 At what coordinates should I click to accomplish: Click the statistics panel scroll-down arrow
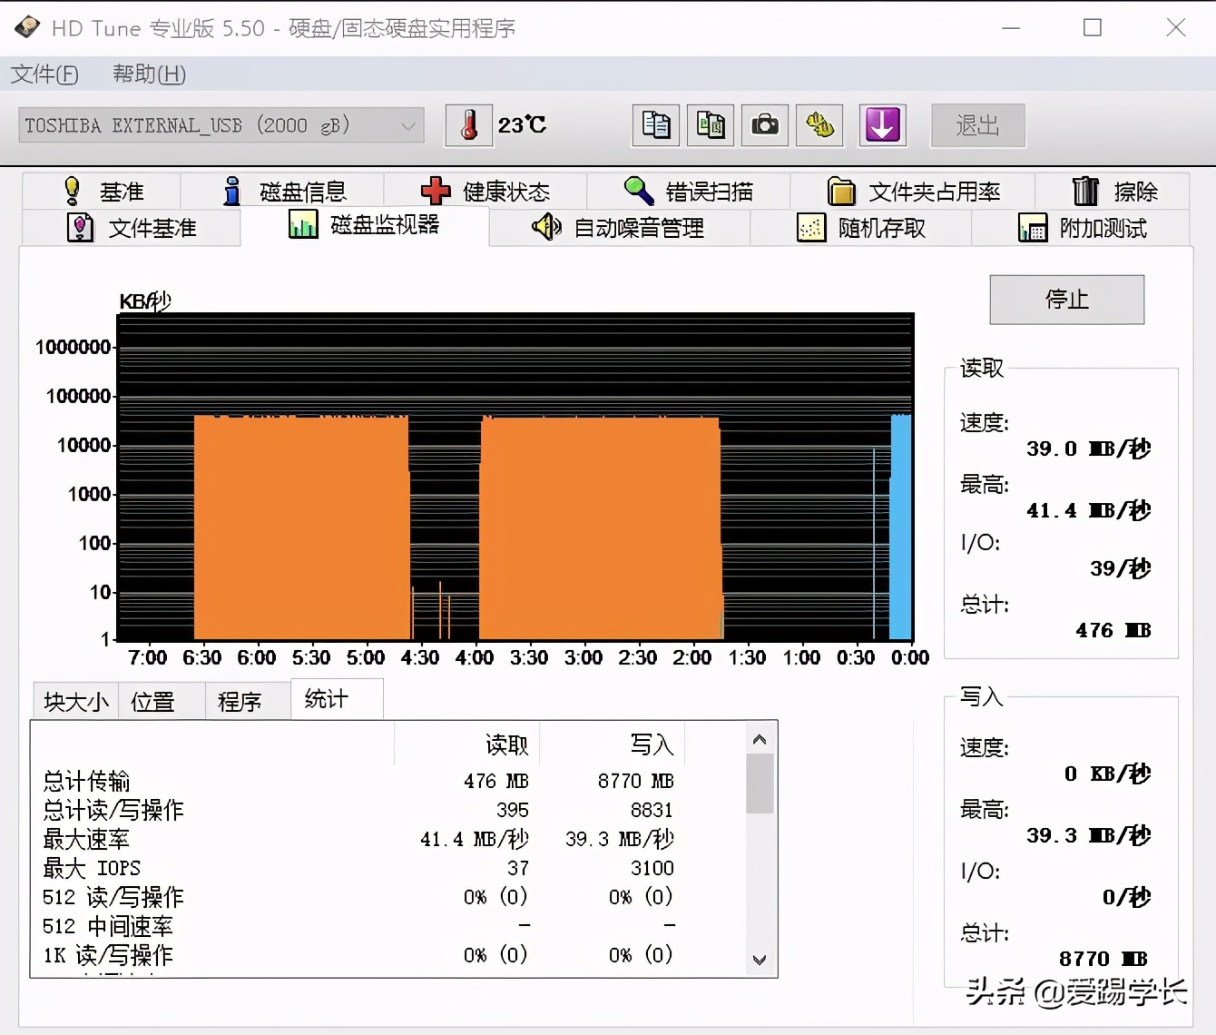pos(760,961)
